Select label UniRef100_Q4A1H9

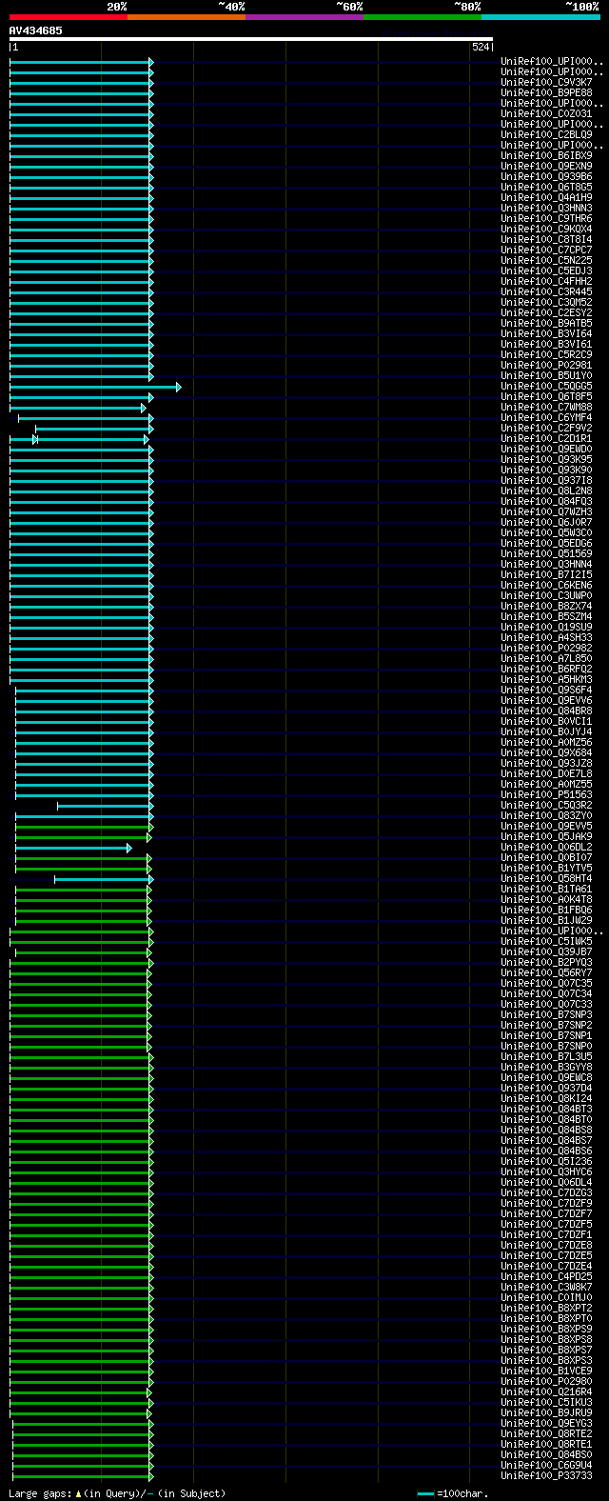[547, 198]
